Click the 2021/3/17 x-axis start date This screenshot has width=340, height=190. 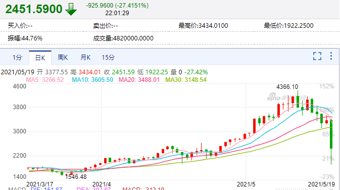(x=40, y=184)
